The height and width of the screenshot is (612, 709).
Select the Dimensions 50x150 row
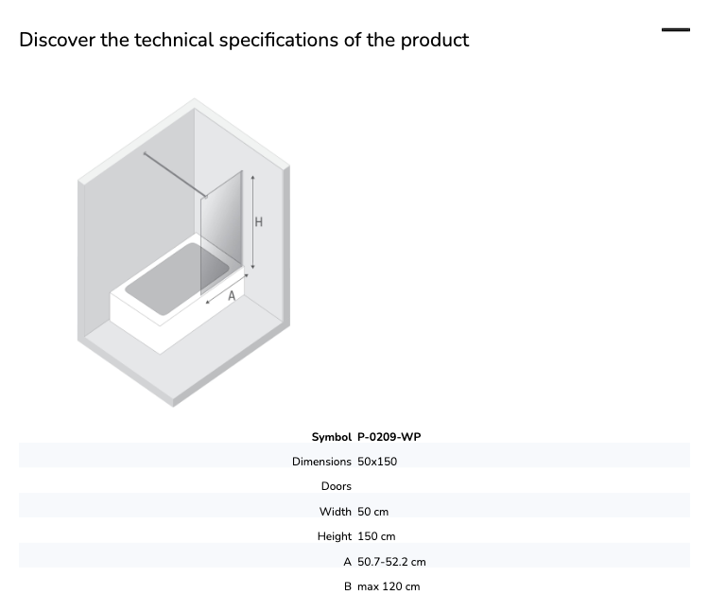click(x=354, y=462)
